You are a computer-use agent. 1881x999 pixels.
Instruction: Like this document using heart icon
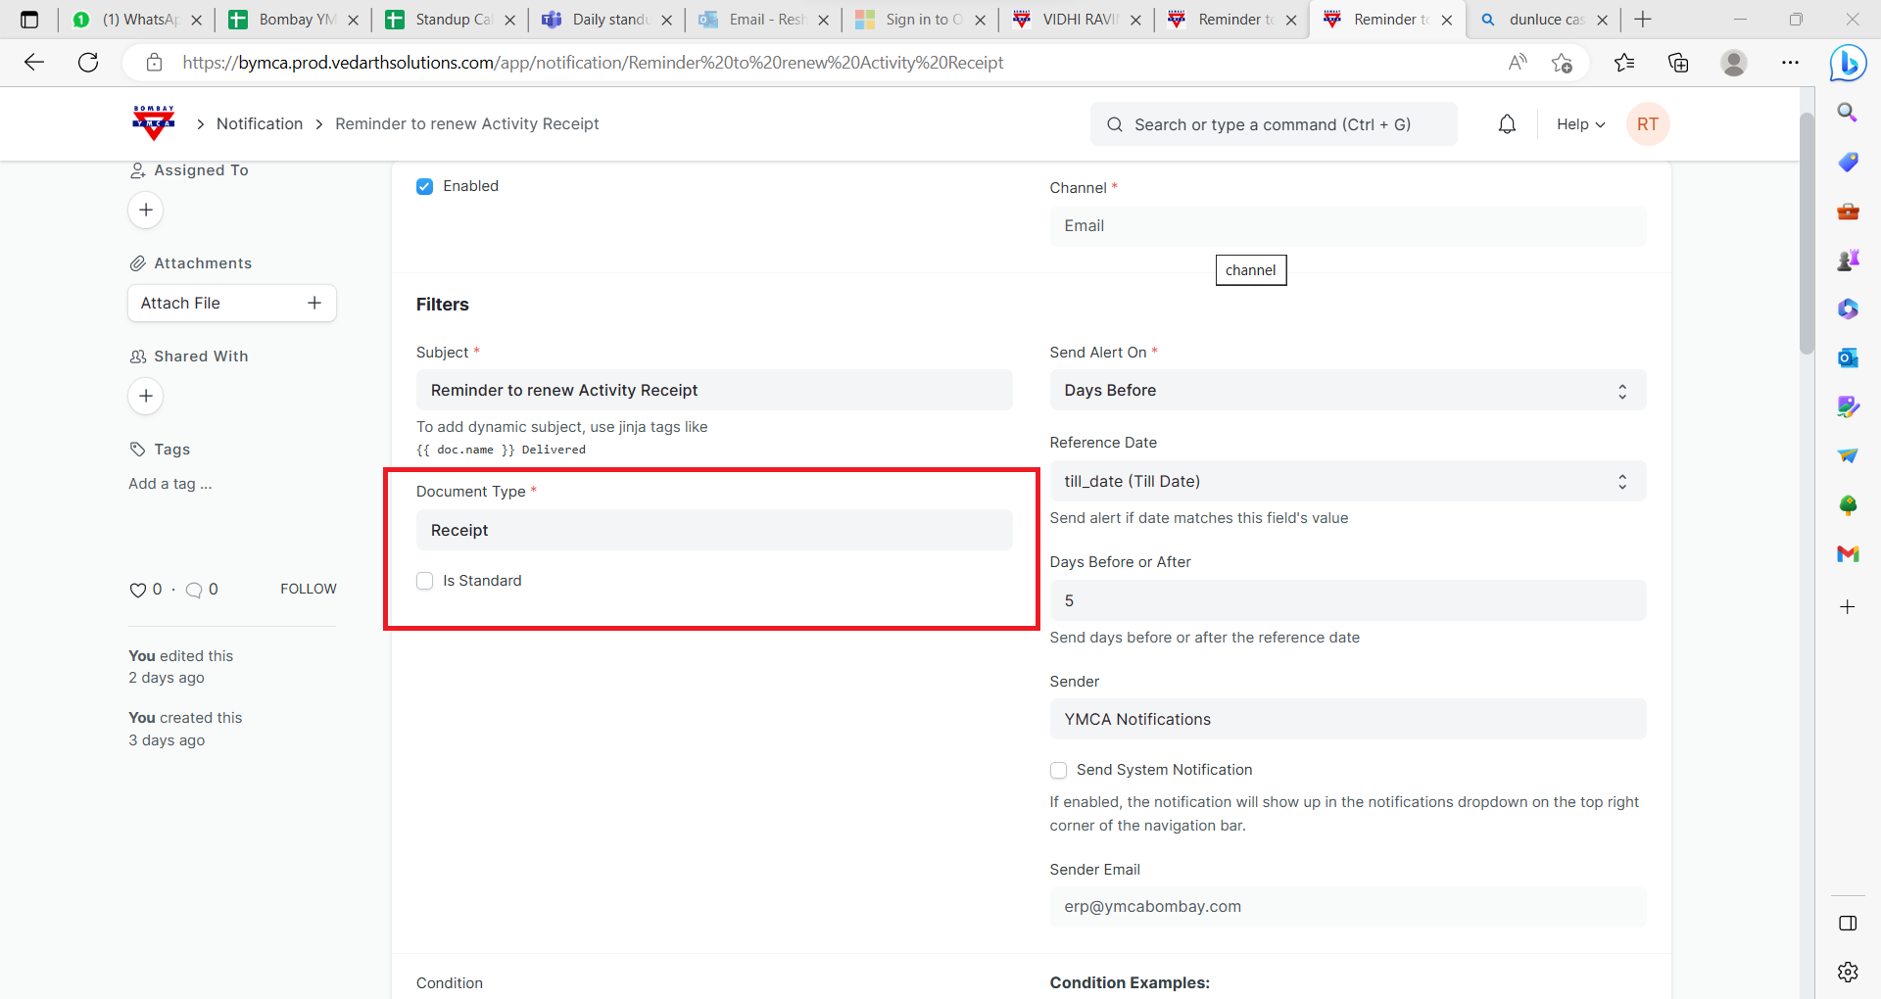click(x=138, y=590)
